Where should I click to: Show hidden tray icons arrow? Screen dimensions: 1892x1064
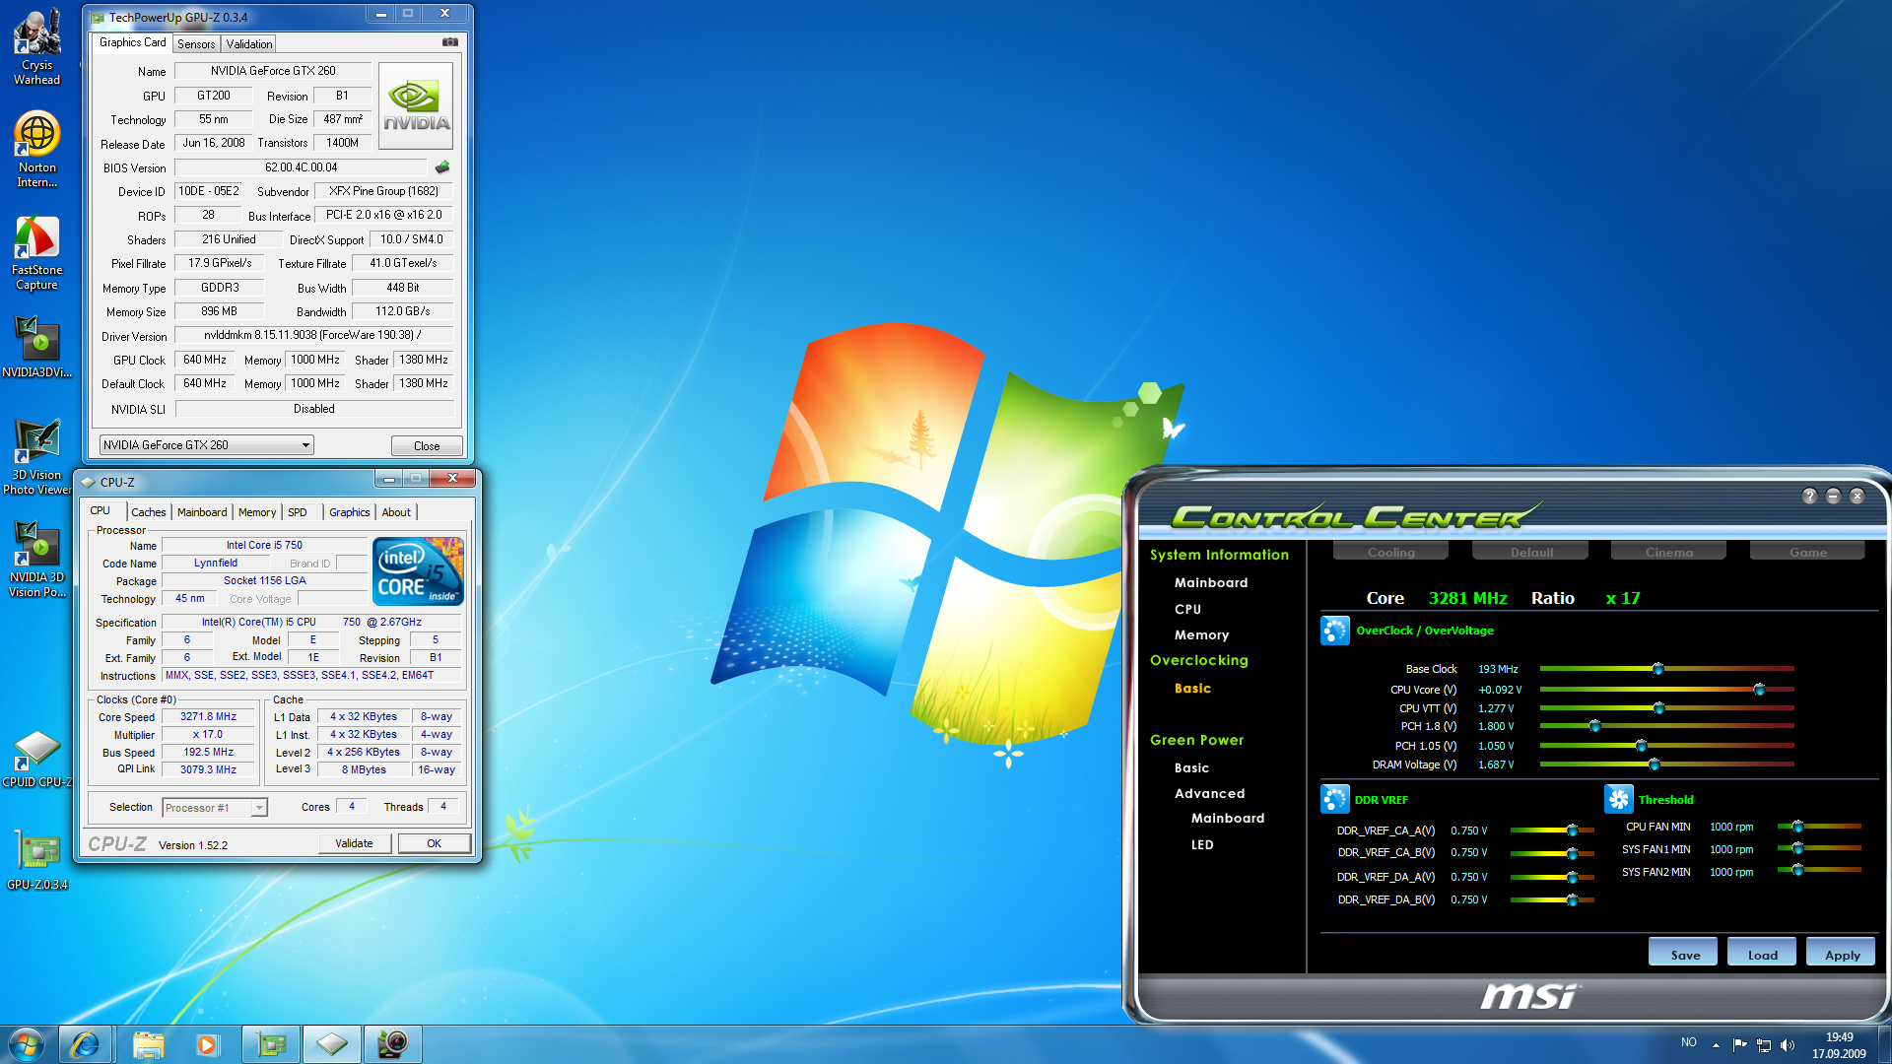tap(1716, 1045)
